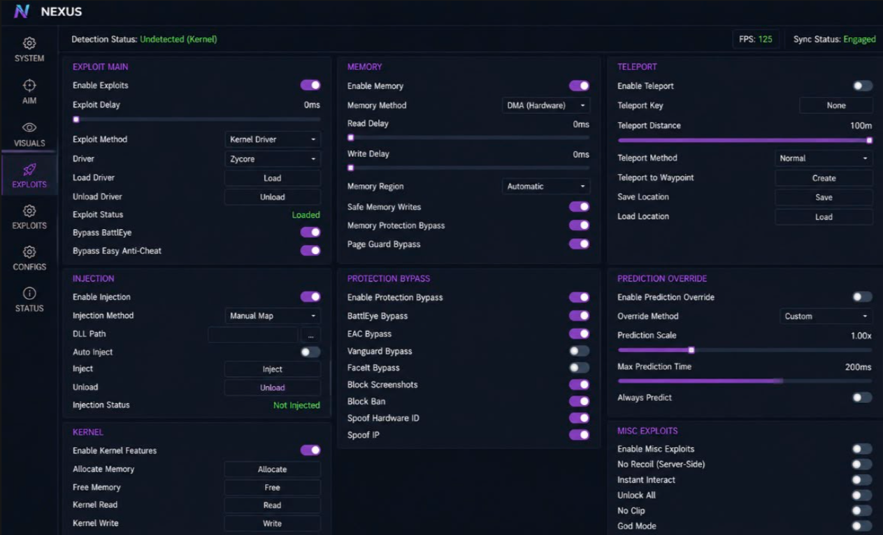Viewport: 883px width, 535px height.
Task: Click Load button in Load Driver row
Action: click(273, 178)
